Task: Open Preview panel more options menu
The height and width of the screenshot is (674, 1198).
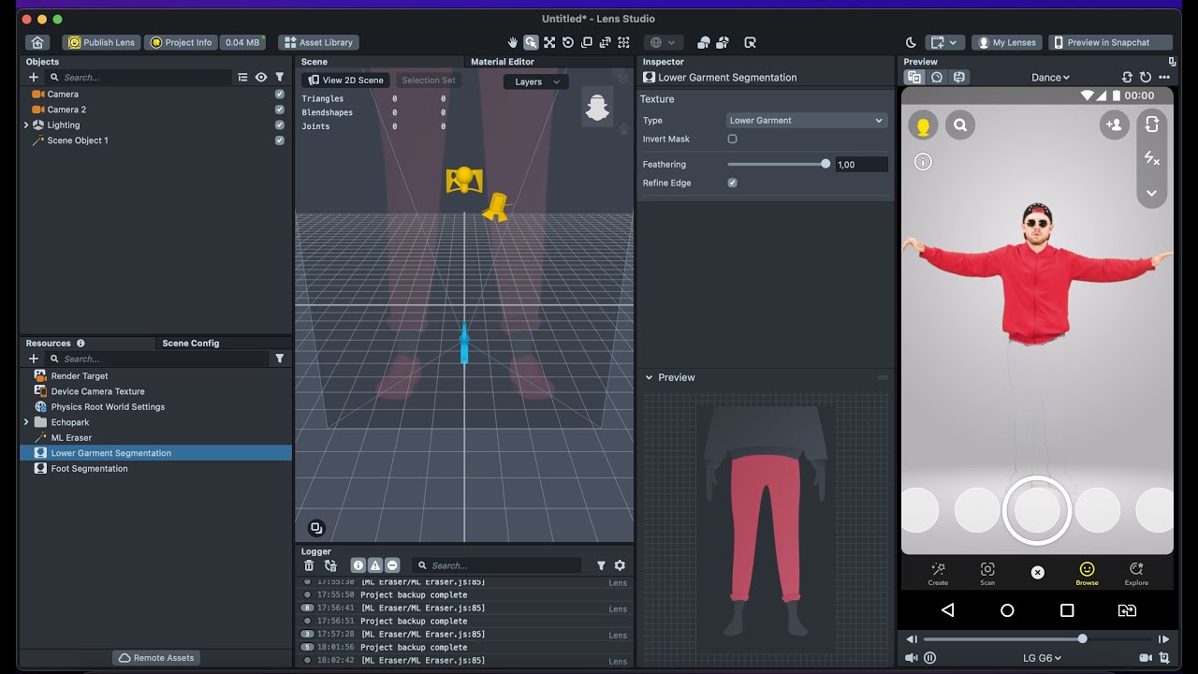Action: point(1164,78)
